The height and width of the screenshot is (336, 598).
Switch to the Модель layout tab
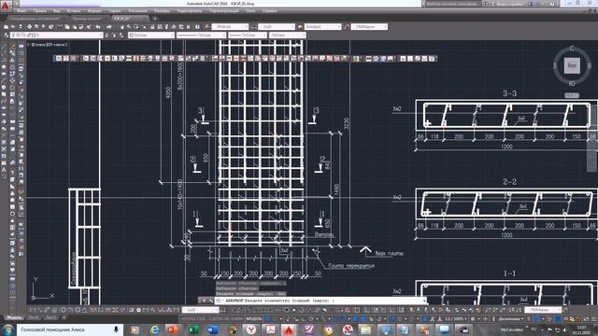15,317
